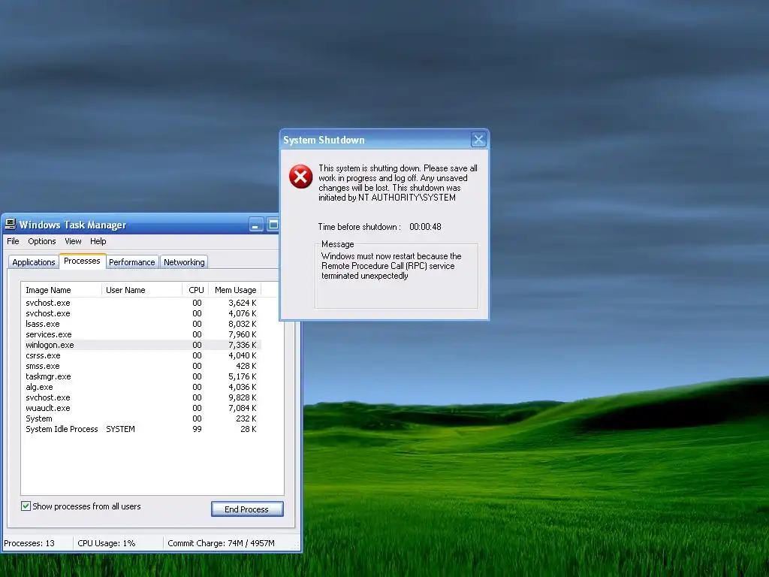Viewport: 769px width, 577px height.
Task: Select the svchost.exe row using 9,828 K
Action: pyautogui.click(x=141, y=397)
